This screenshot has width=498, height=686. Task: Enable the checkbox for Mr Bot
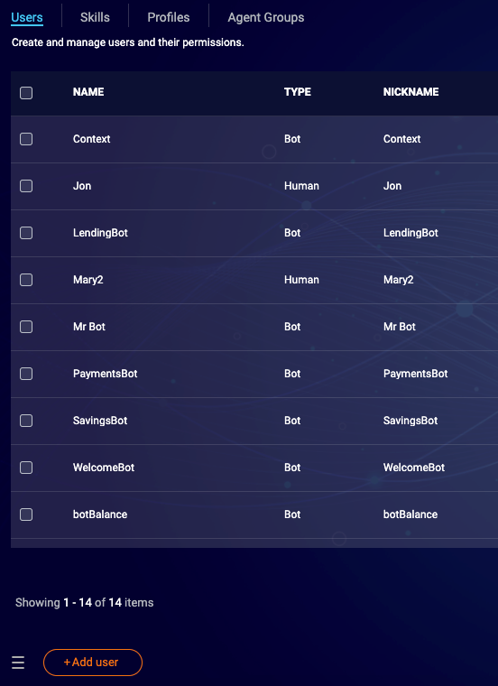coord(26,327)
